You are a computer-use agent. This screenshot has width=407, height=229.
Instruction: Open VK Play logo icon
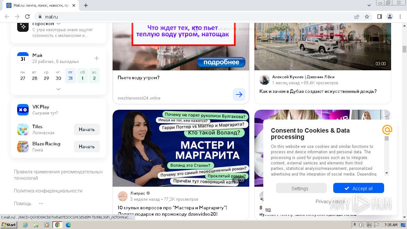click(23, 110)
